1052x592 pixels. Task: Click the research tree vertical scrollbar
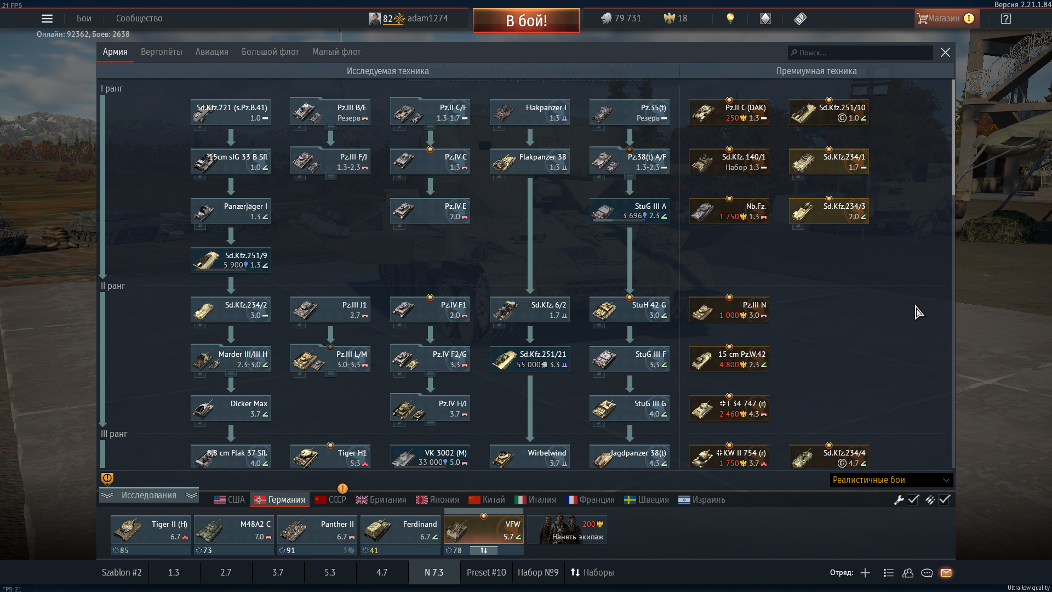pos(953,137)
